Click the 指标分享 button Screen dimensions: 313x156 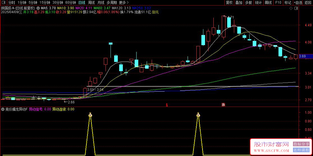pos(301,144)
